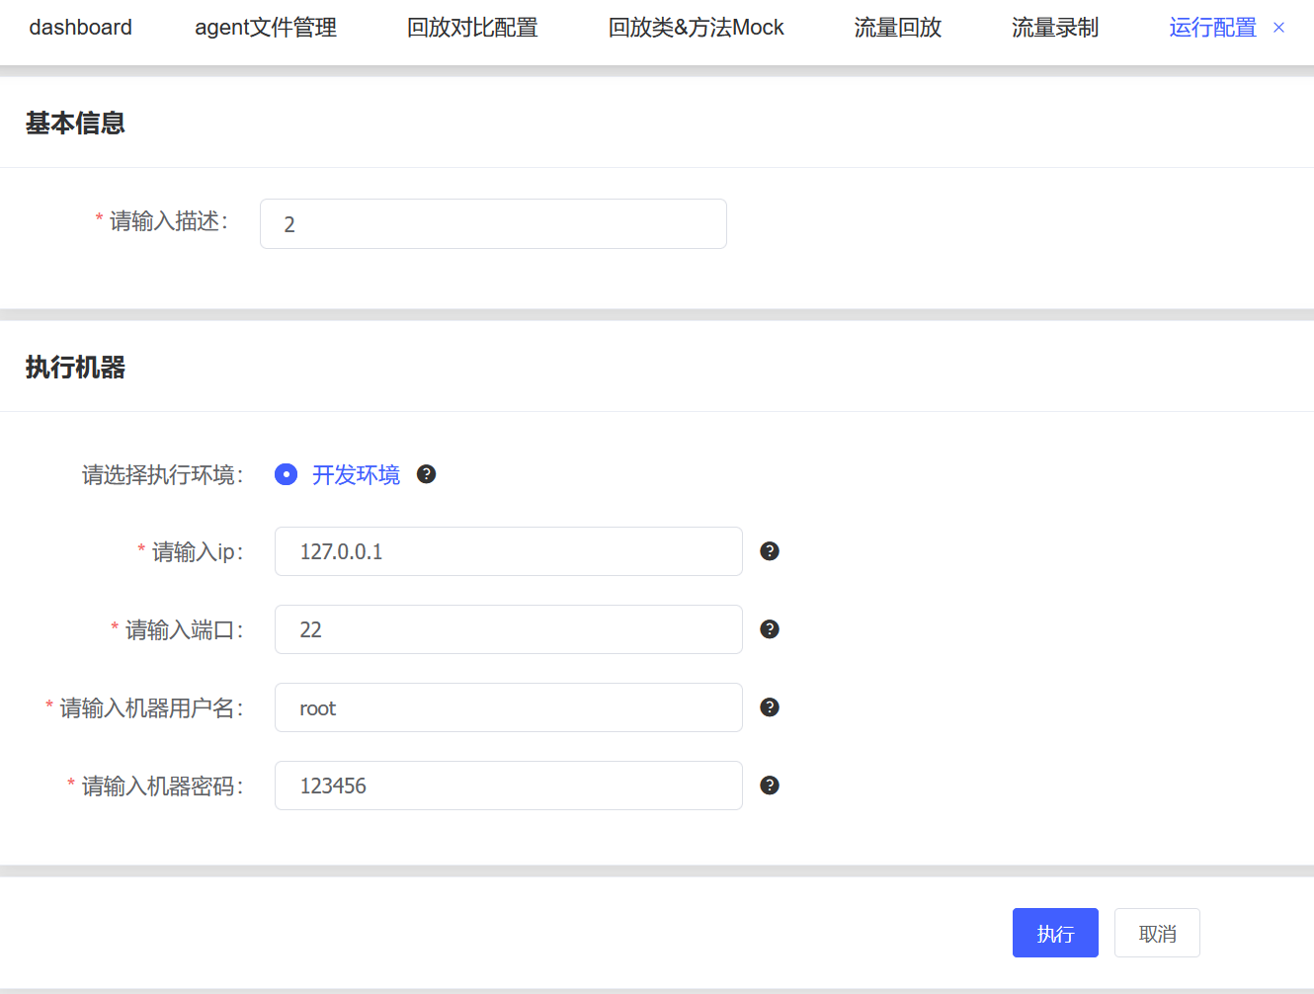This screenshot has width=1314, height=994.
Task: Close the 运行配置 tab
Action: pos(1278,28)
